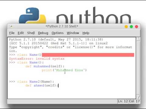Viewport: 146px width, 109px height.
Task: Click the first 'class Name()' error line
Action: coord(25,55)
